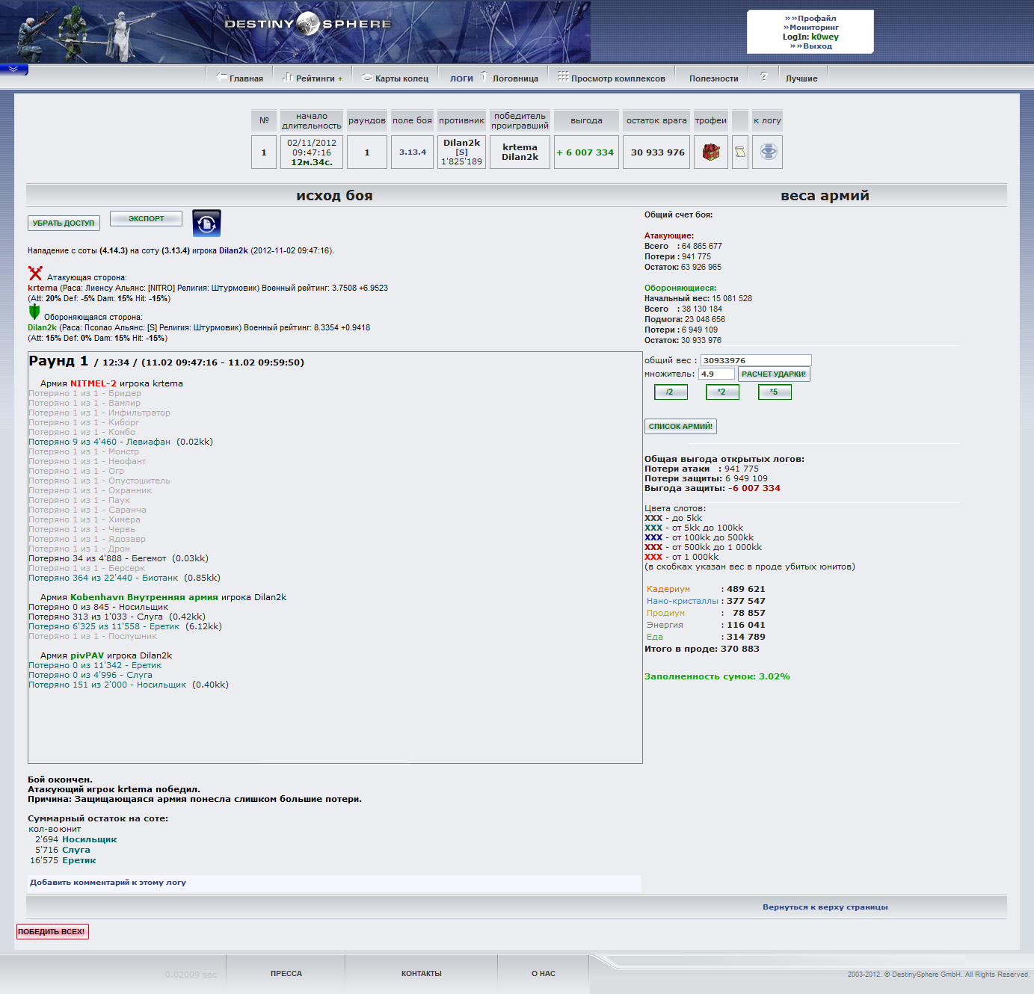Click the '30 933 976' enemy remainder cell
Screen dimensions: 1034x994
tap(657, 152)
